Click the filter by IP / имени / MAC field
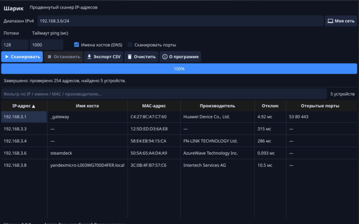The width and height of the screenshot is (359, 224). 164,94
